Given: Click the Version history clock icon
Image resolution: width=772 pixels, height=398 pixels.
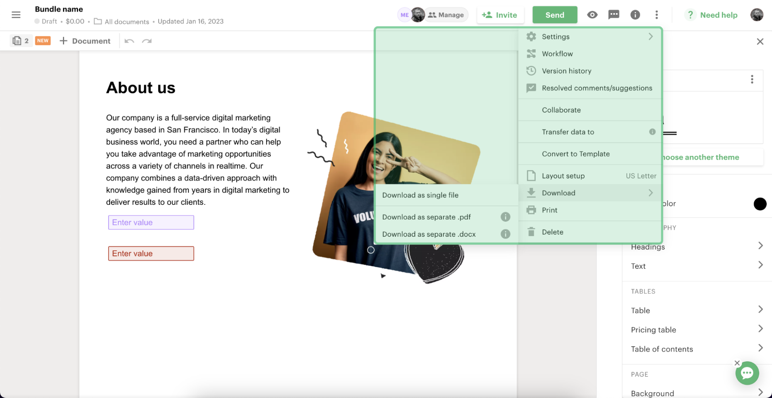Looking at the screenshot, I should [x=531, y=71].
